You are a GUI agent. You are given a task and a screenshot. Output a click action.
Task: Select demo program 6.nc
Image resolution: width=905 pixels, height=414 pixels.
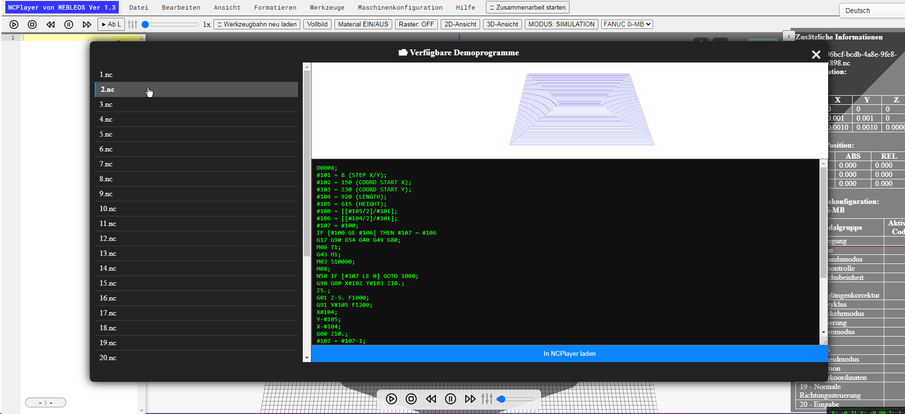(x=196, y=149)
